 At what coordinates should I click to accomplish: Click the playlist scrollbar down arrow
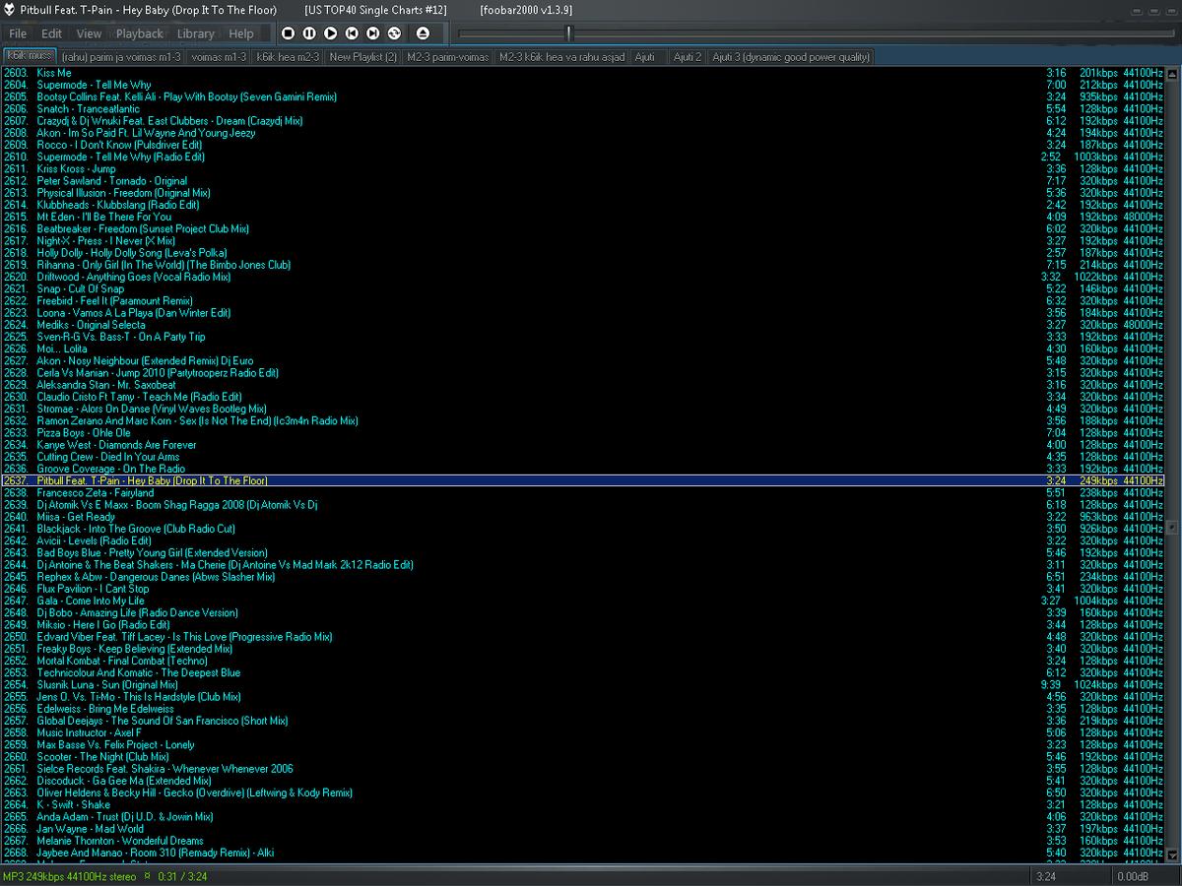(x=1172, y=856)
